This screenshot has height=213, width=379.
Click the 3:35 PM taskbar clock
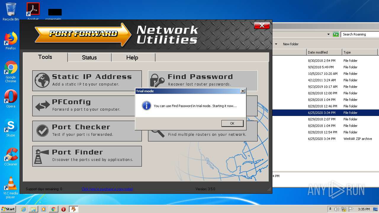[x=364, y=209]
